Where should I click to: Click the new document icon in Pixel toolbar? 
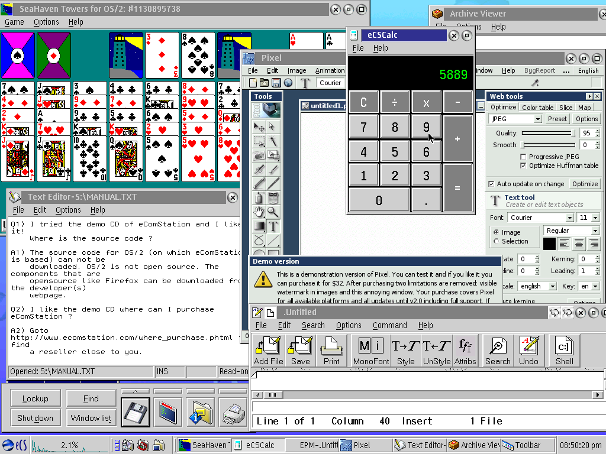253,83
